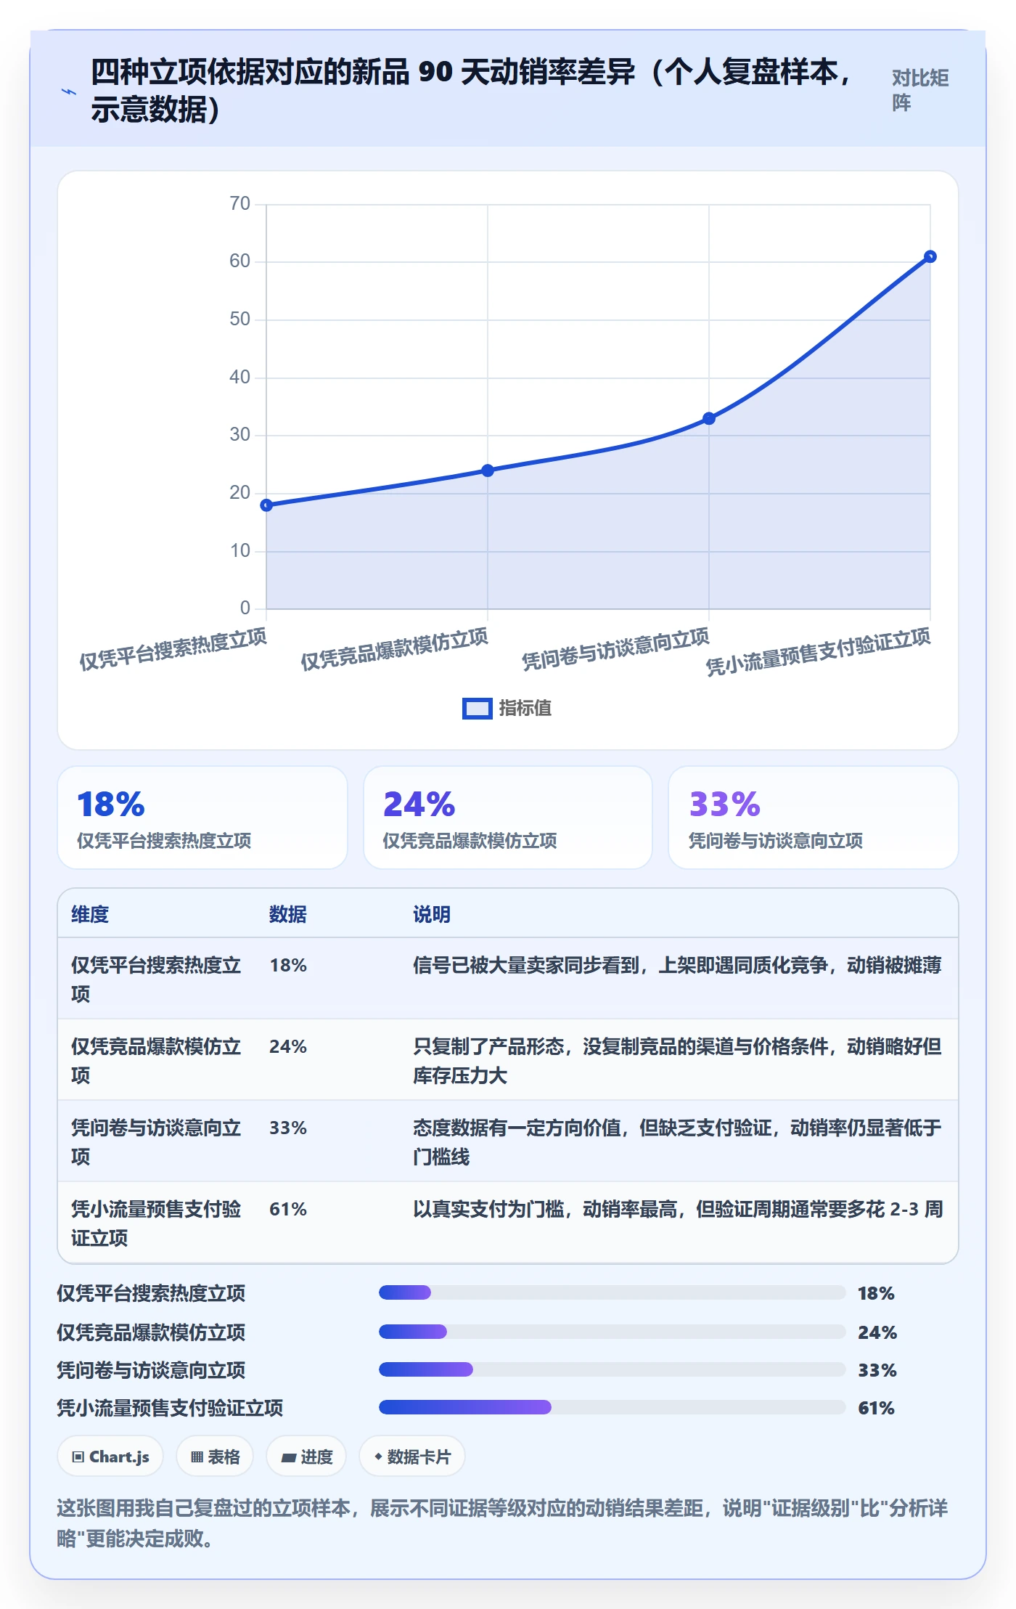Click axis label 凭小流量预售支付验证立项 under the chart

[818, 652]
